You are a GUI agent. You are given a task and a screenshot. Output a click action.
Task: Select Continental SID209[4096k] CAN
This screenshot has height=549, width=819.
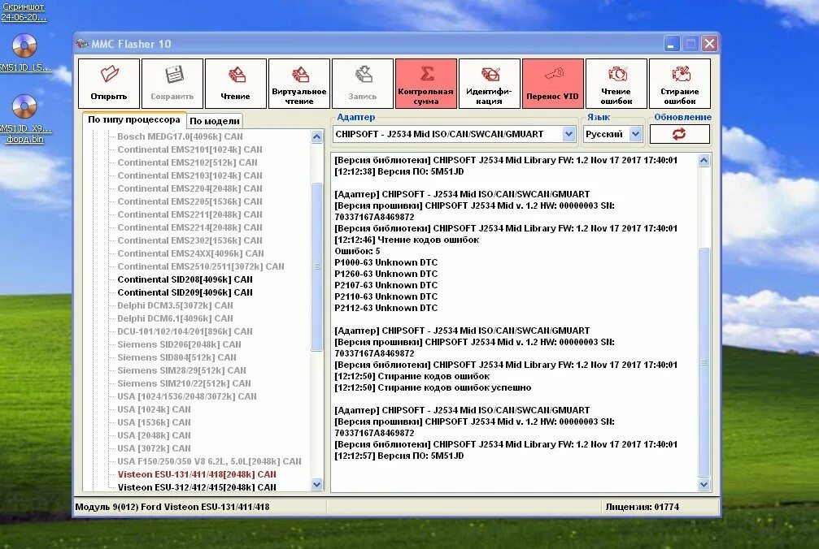point(185,292)
